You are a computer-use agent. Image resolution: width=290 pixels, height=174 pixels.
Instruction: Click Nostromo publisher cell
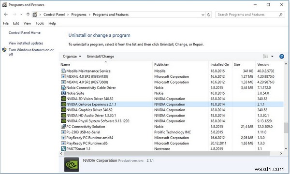point(162,149)
